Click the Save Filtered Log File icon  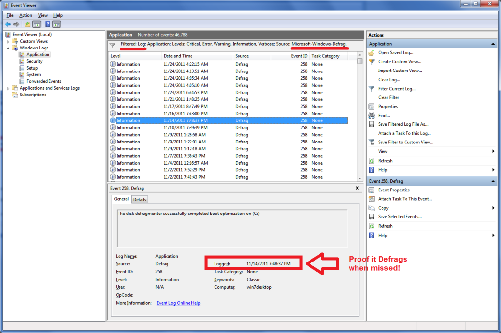(371, 124)
